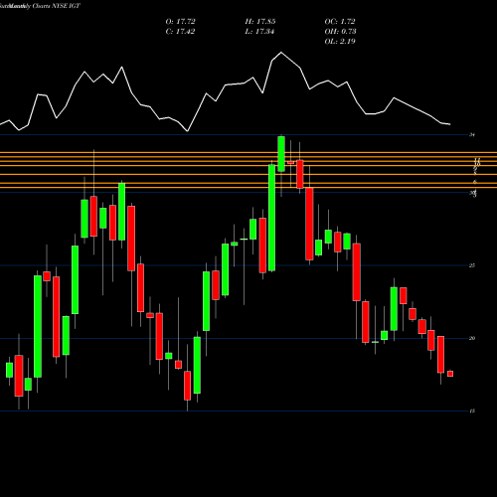Click the 'H: 17.85' high price value
497x497 pixels.
tap(260, 22)
